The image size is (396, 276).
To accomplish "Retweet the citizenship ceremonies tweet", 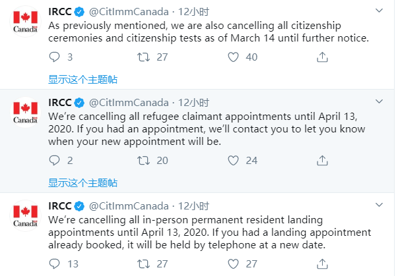I will 143,57.
